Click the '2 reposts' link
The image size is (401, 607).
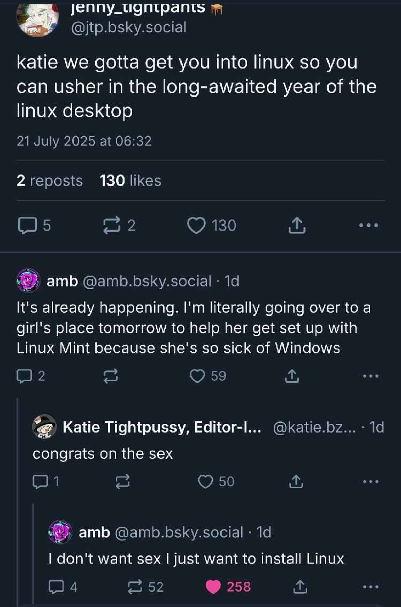coord(49,180)
